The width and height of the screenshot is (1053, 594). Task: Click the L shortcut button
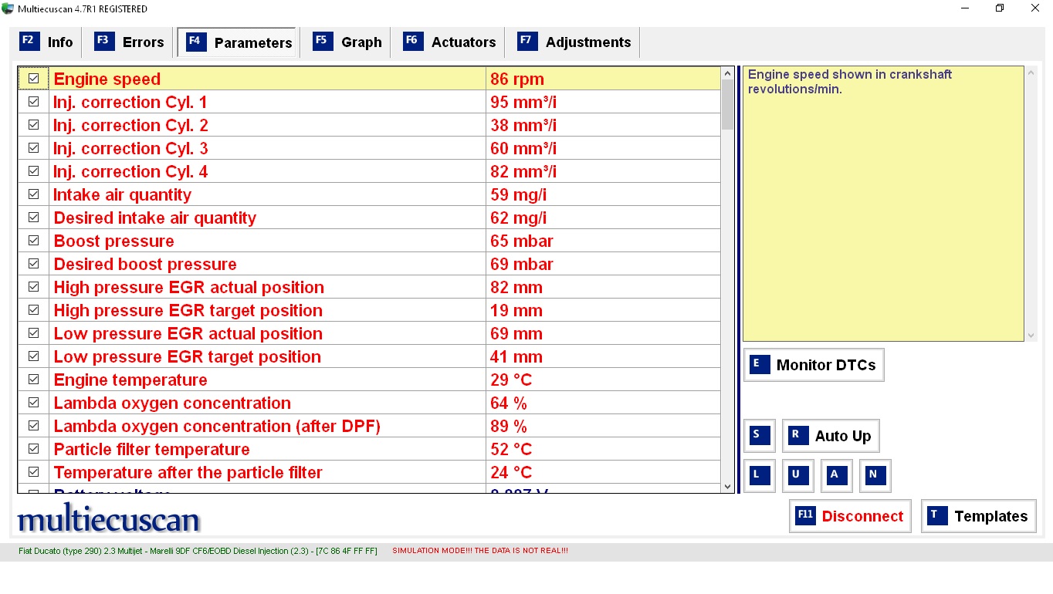coord(759,476)
